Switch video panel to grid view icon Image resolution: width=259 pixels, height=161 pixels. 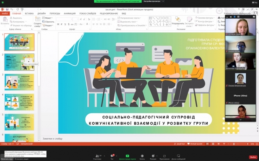[238, 17]
